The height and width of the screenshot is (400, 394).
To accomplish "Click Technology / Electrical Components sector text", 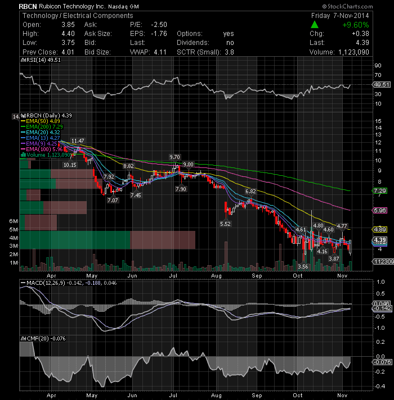I will (x=78, y=16).
